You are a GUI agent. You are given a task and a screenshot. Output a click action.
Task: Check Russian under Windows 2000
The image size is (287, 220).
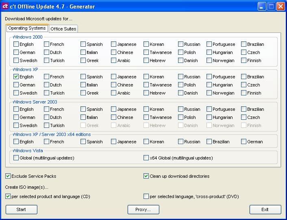[x=180, y=44]
